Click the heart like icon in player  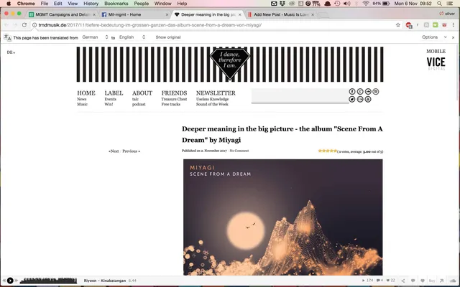click(x=423, y=281)
